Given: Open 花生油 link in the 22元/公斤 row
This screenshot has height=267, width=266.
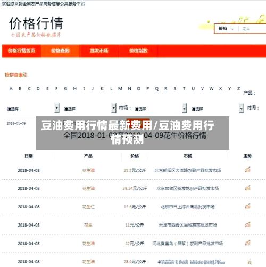Looking at the screenshot, I should coord(88,244).
